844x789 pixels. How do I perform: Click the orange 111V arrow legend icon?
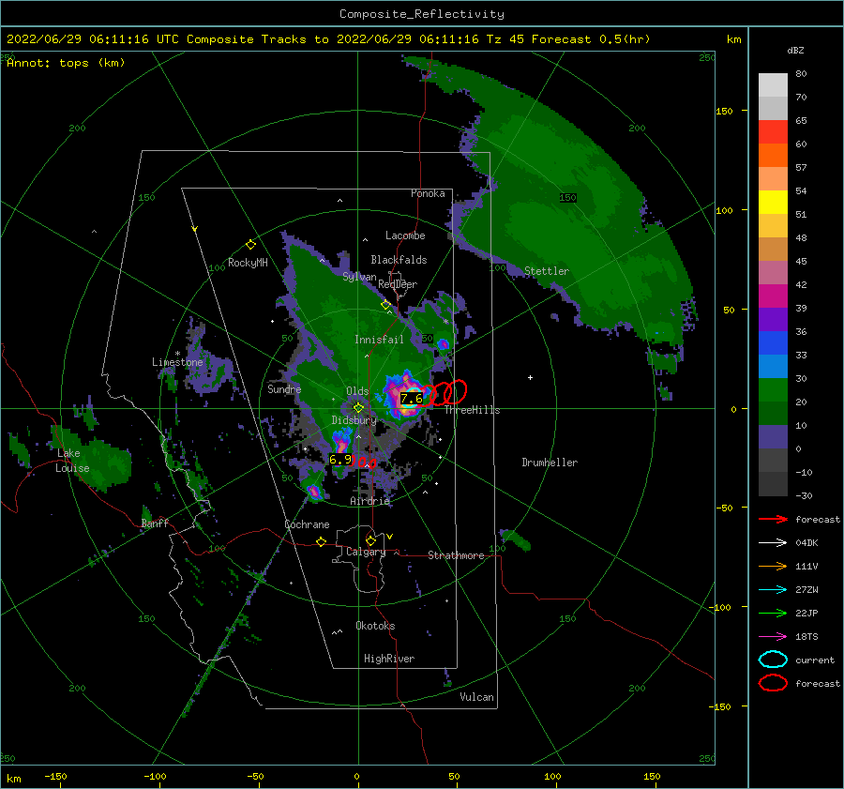(773, 566)
